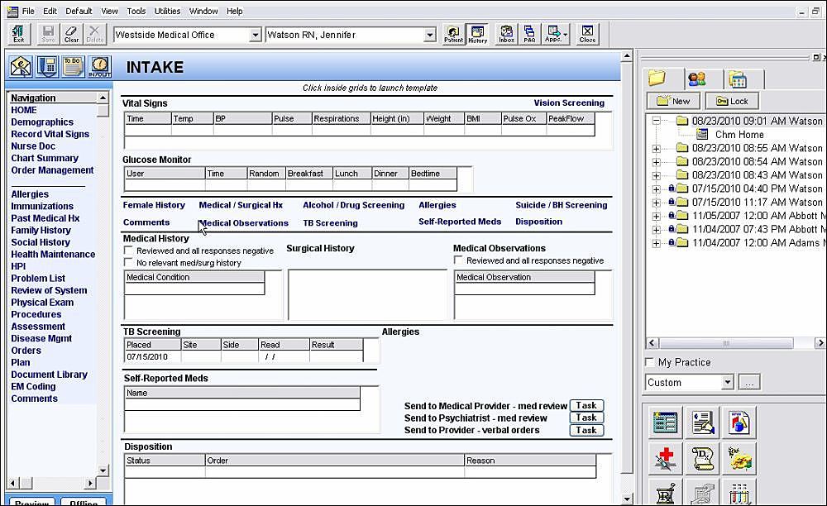827x506 pixels.
Task: Select the calendar tab icon
Action: 738,79
